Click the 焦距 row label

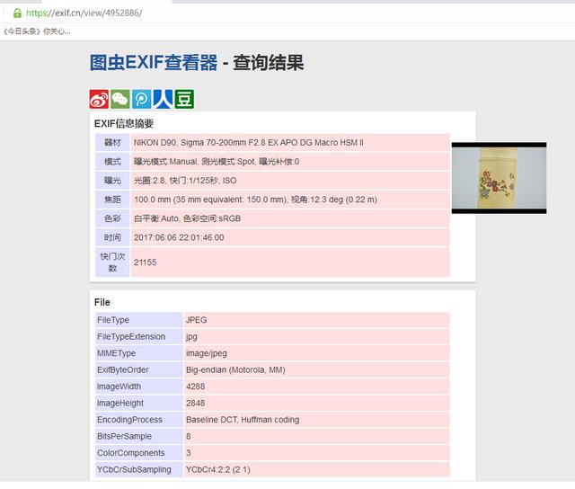click(x=112, y=200)
